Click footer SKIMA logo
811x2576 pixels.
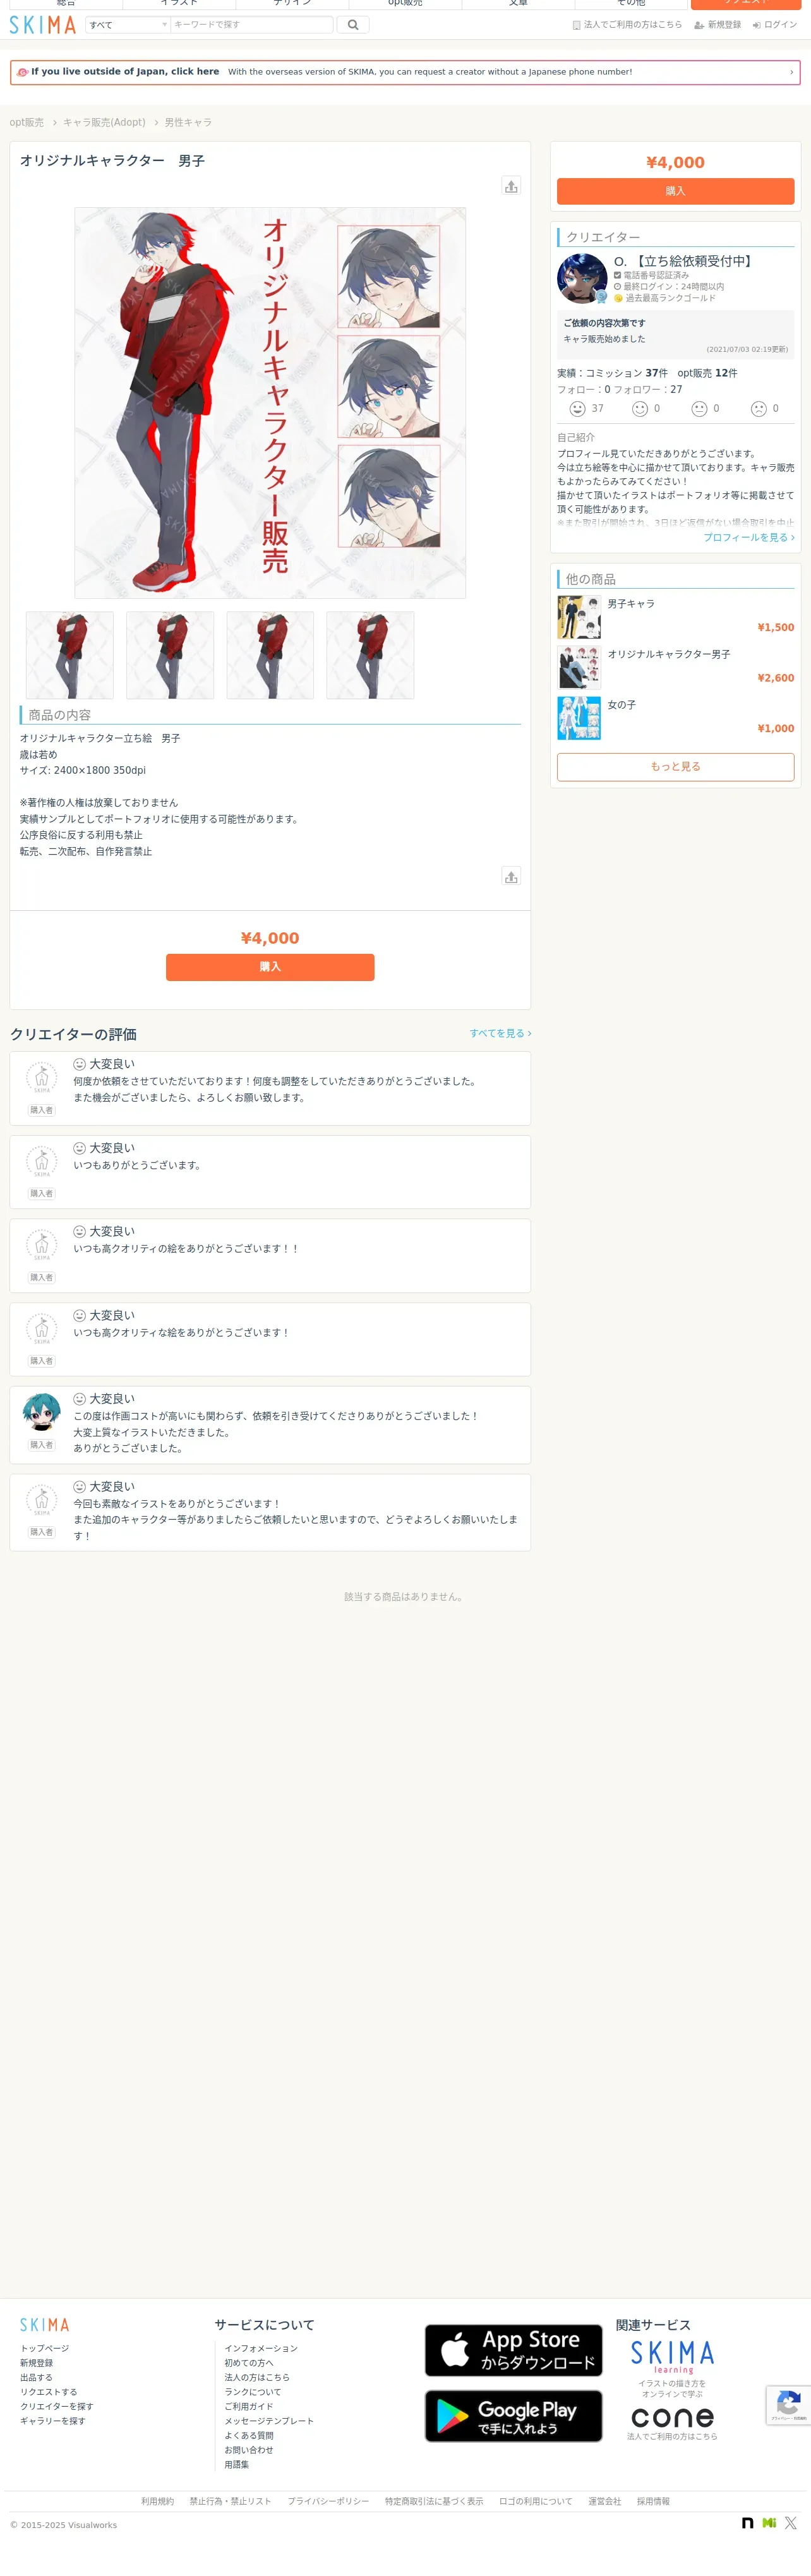(x=45, y=2326)
